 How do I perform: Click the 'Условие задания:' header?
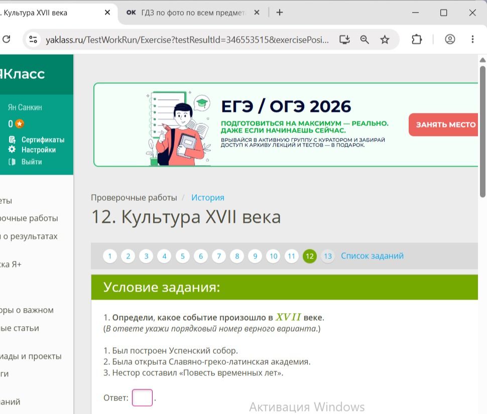tap(285, 287)
